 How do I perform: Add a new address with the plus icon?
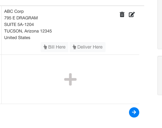coord(70,79)
